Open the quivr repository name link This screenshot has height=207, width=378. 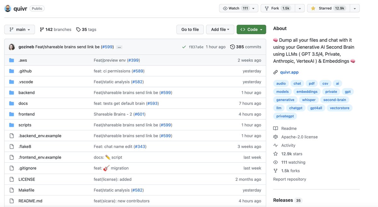pos(20,8)
